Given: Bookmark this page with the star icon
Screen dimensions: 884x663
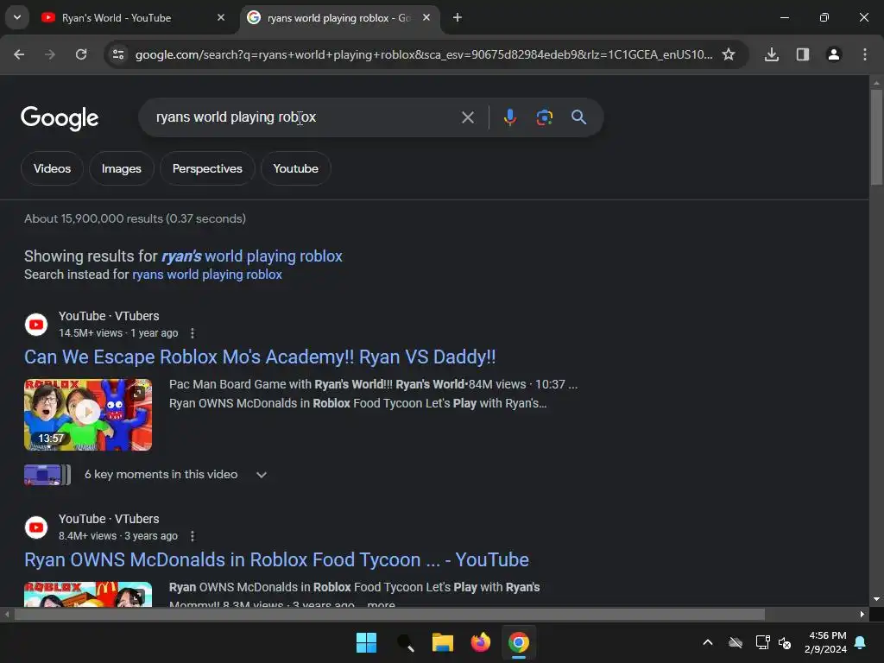Looking at the screenshot, I should pyautogui.click(x=729, y=54).
